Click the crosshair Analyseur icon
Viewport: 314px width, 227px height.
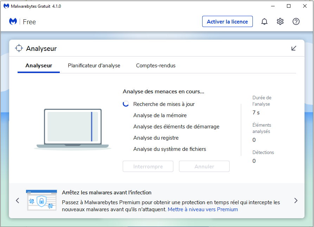[x=19, y=48]
